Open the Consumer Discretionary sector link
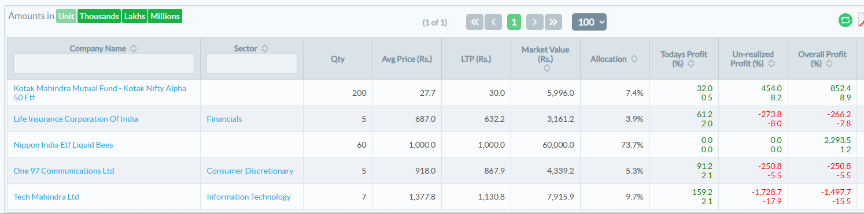Screen dimensions: 864x214 pyautogui.click(x=250, y=171)
